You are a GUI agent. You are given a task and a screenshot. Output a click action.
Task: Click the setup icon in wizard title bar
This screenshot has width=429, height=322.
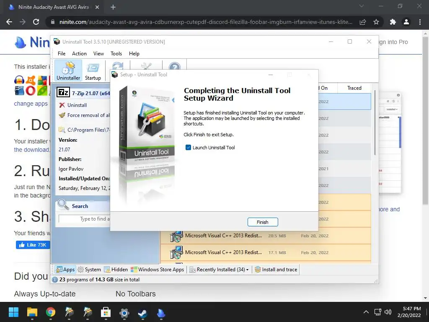pos(115,75)
